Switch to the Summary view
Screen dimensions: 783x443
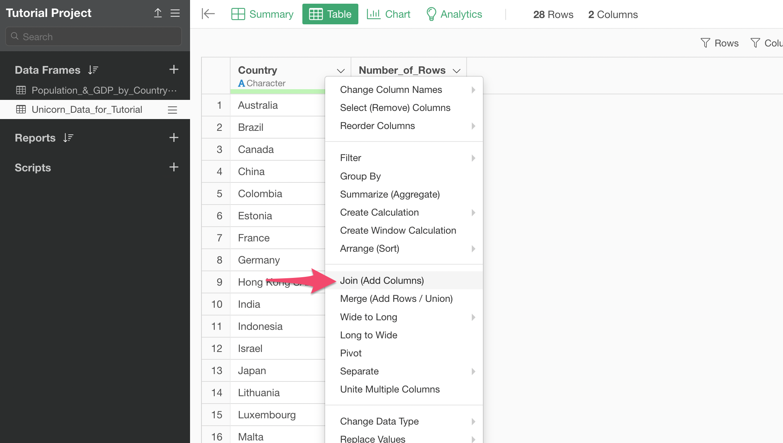pos(262,14)
